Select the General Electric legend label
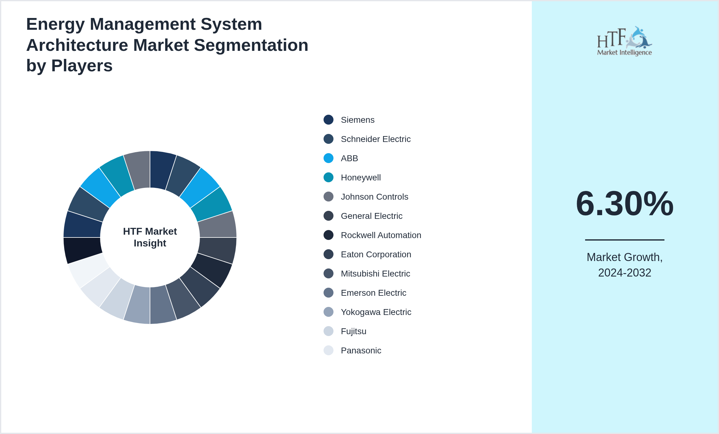Viewport: 719px width, 434px height. 372,216
